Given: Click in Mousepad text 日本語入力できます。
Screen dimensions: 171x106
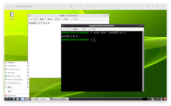Looking at the screenshot, I should coord(40,23).
